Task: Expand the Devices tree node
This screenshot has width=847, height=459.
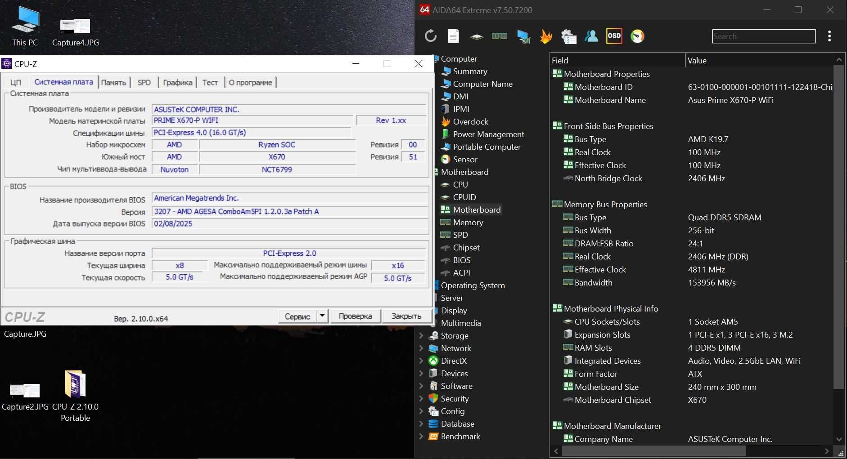Action: point(421,374)
